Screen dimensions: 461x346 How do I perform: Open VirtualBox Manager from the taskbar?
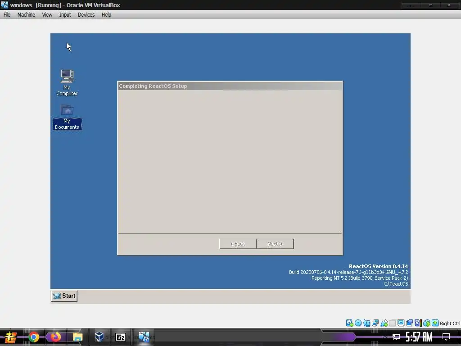(99, 337)
